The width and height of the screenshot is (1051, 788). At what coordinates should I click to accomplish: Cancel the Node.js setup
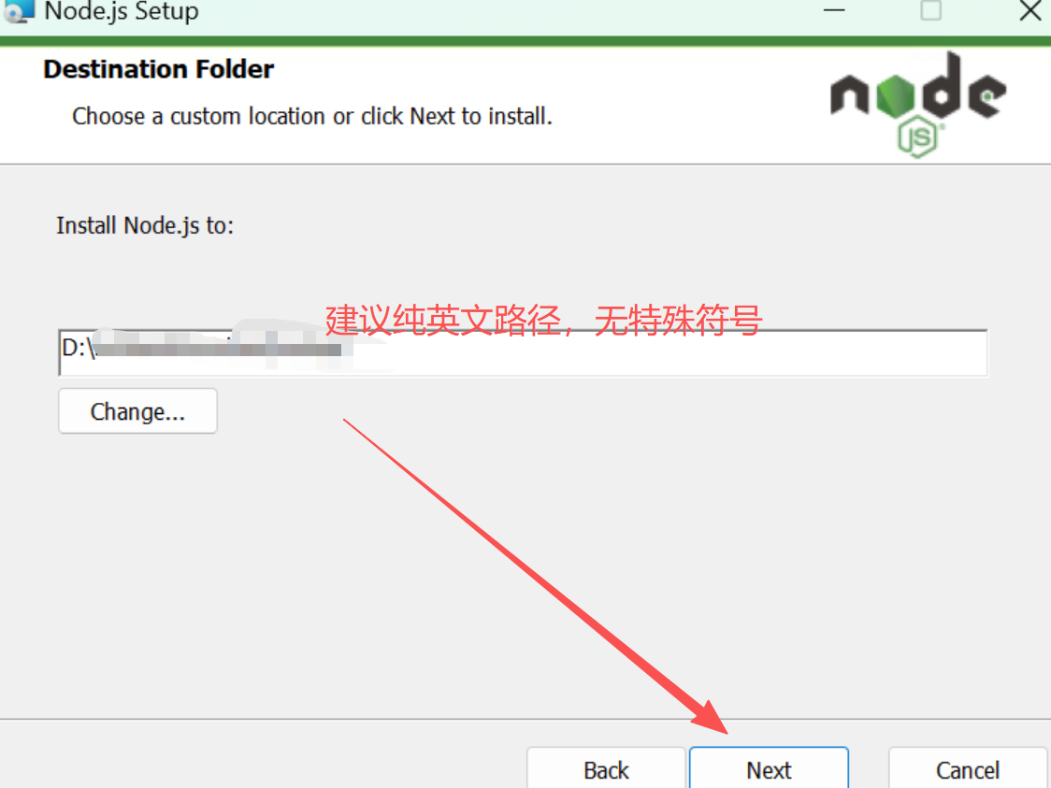pos(967,768)
